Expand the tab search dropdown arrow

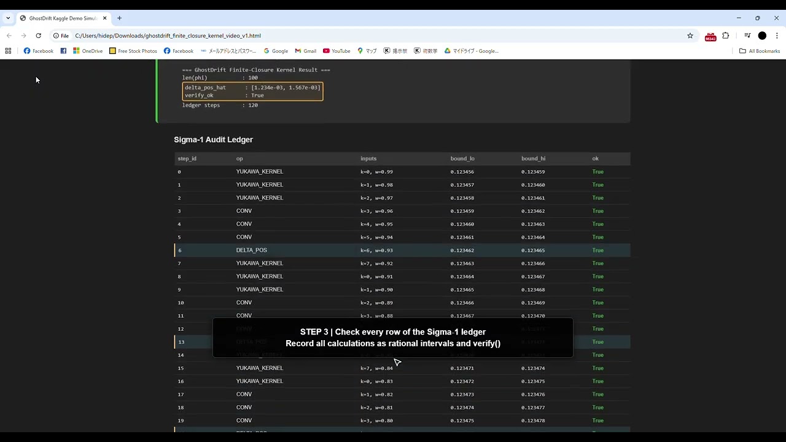pyautogui.click(x=8, y=18)
